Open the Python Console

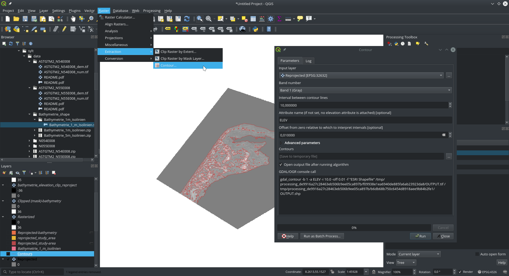pyautogui.click(x=256, y=29)
